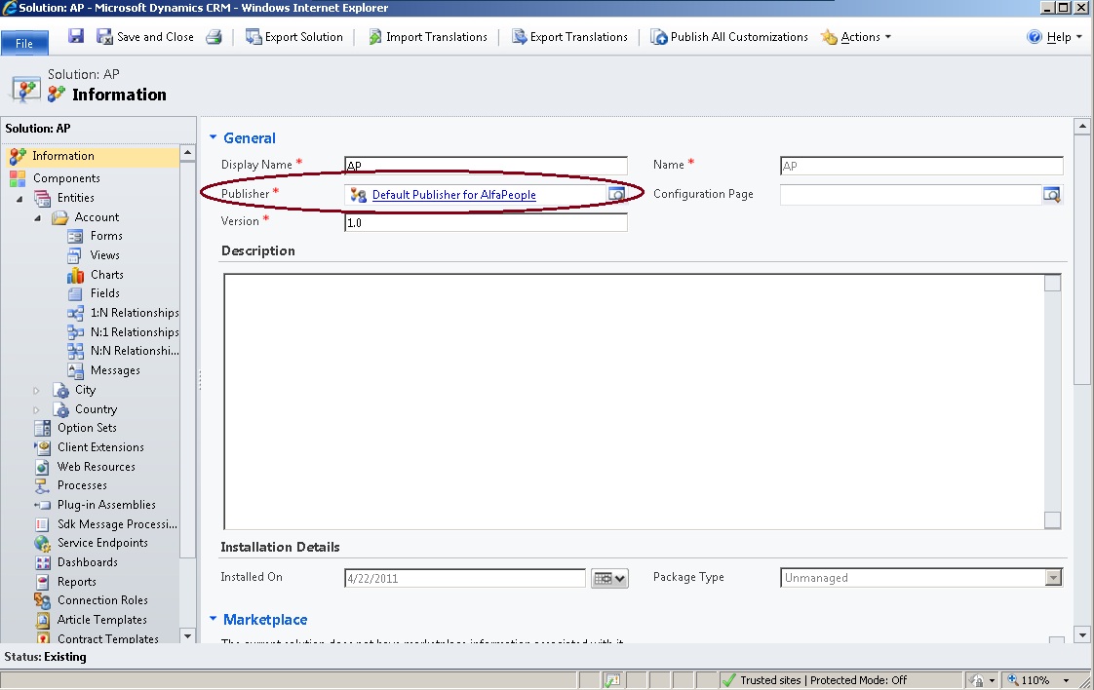Select Components in the solution tree
Image resolution: width=1094 pixels, height=690 pixels.
click(x=66, y=178)
